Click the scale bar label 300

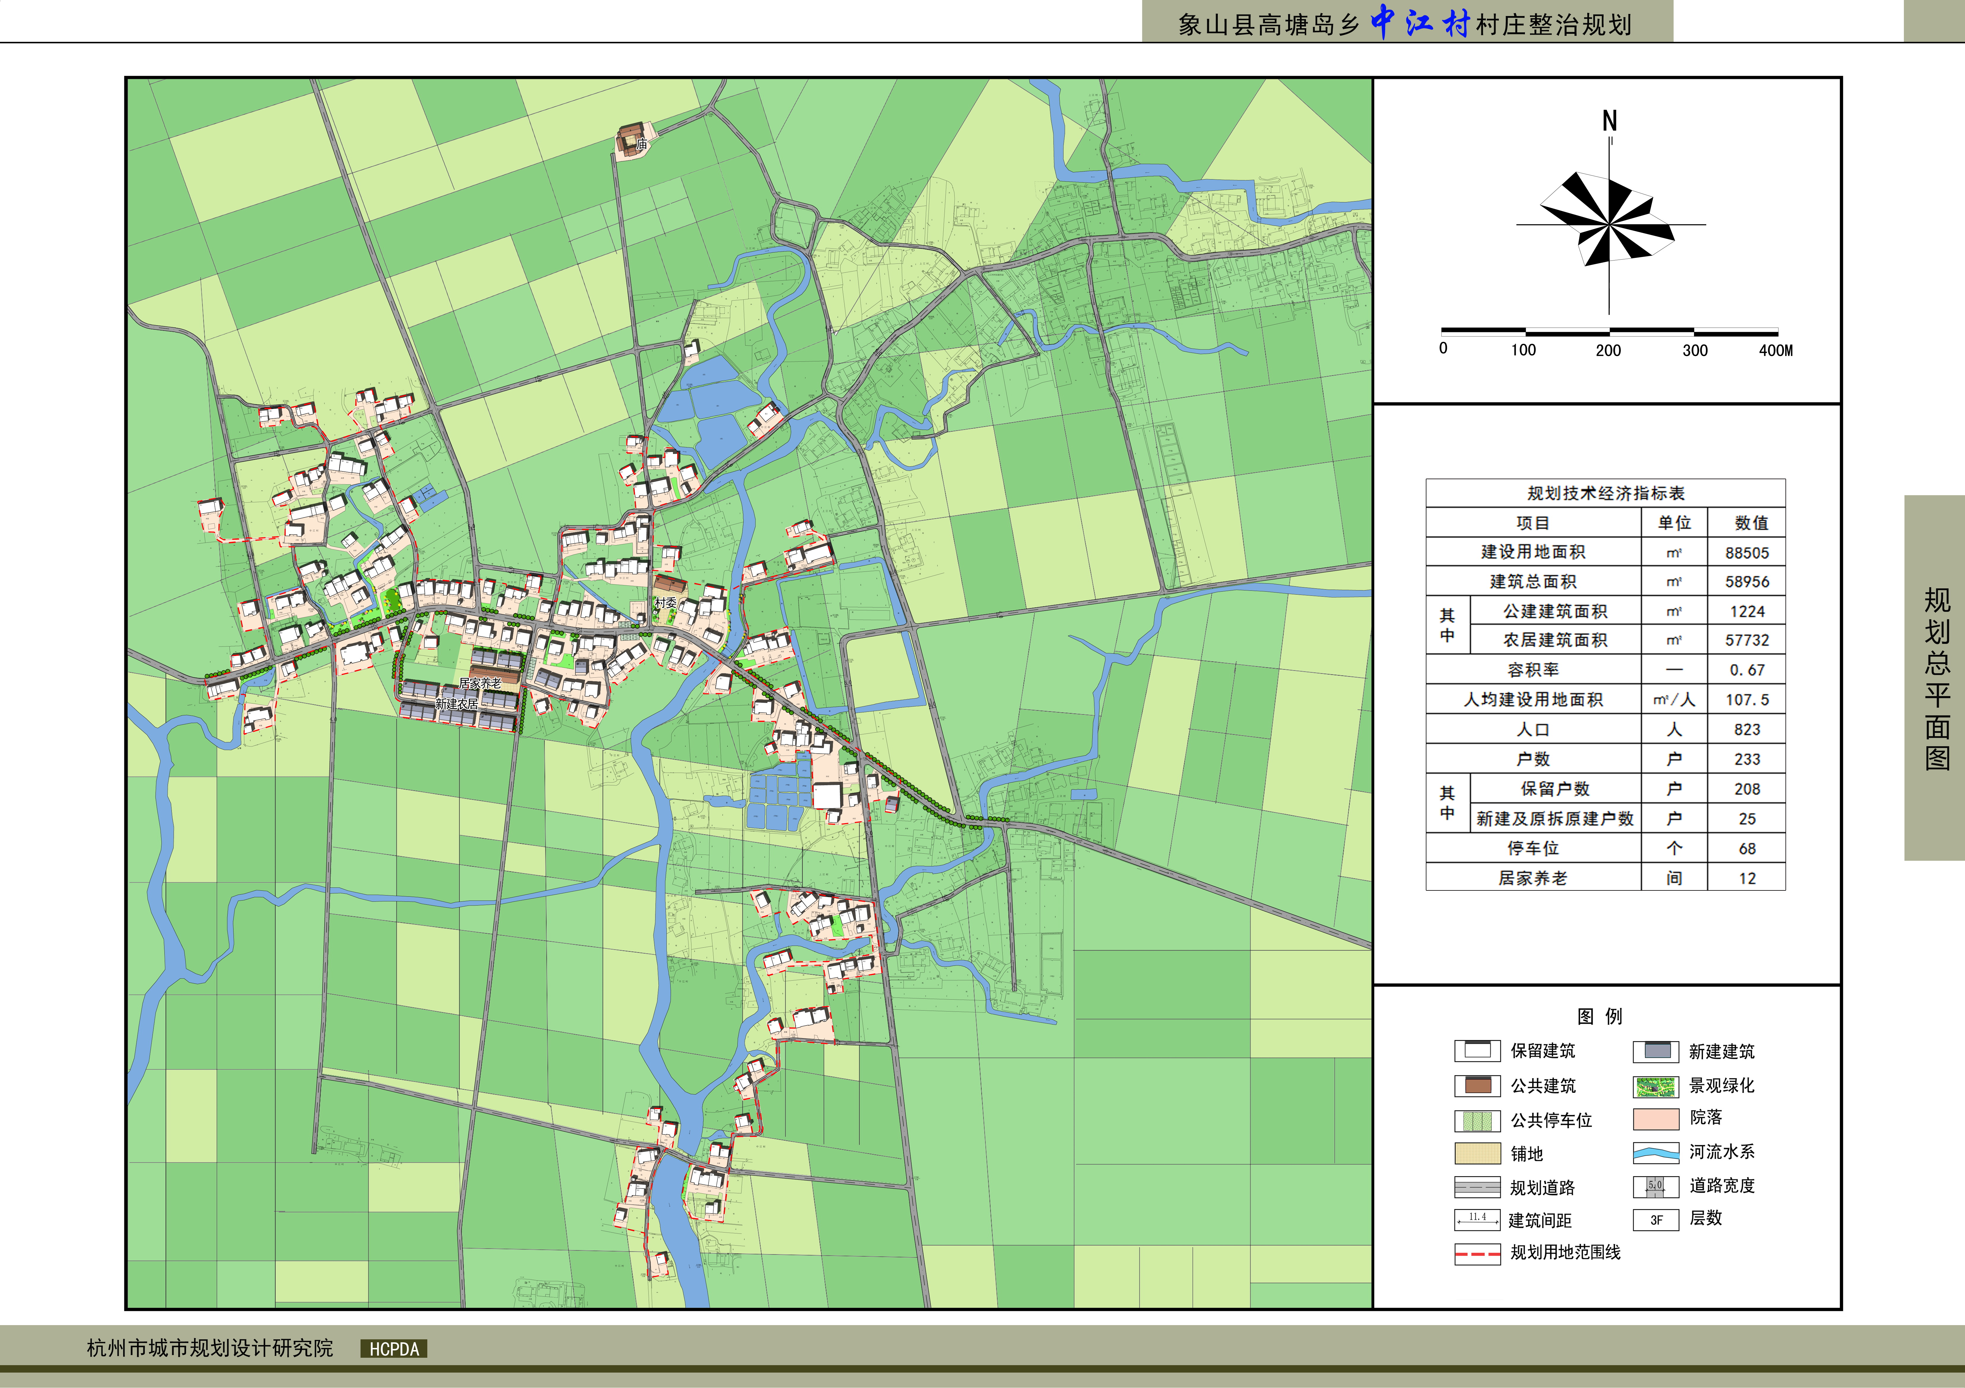pyautogui.click(x=1695, y=350)
